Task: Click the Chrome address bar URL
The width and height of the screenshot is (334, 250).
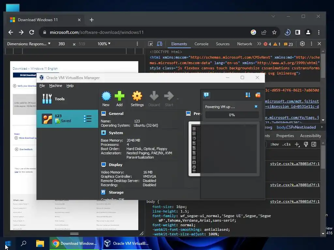Action: [97, 32]
